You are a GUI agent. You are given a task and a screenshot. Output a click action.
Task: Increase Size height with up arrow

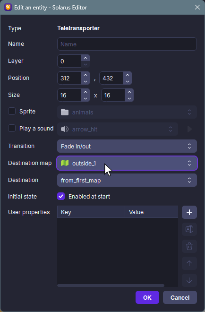pos(129,92)
